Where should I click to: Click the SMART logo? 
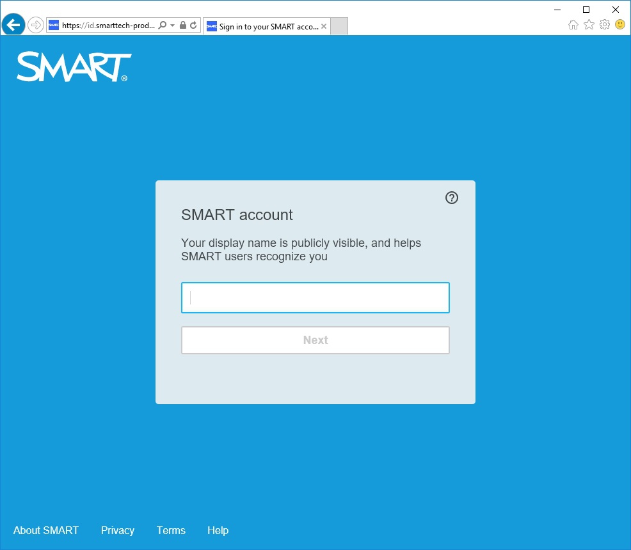[x=74, y=67]
